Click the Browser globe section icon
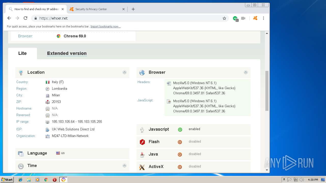 pyautogui.click(x=142, y=73)
